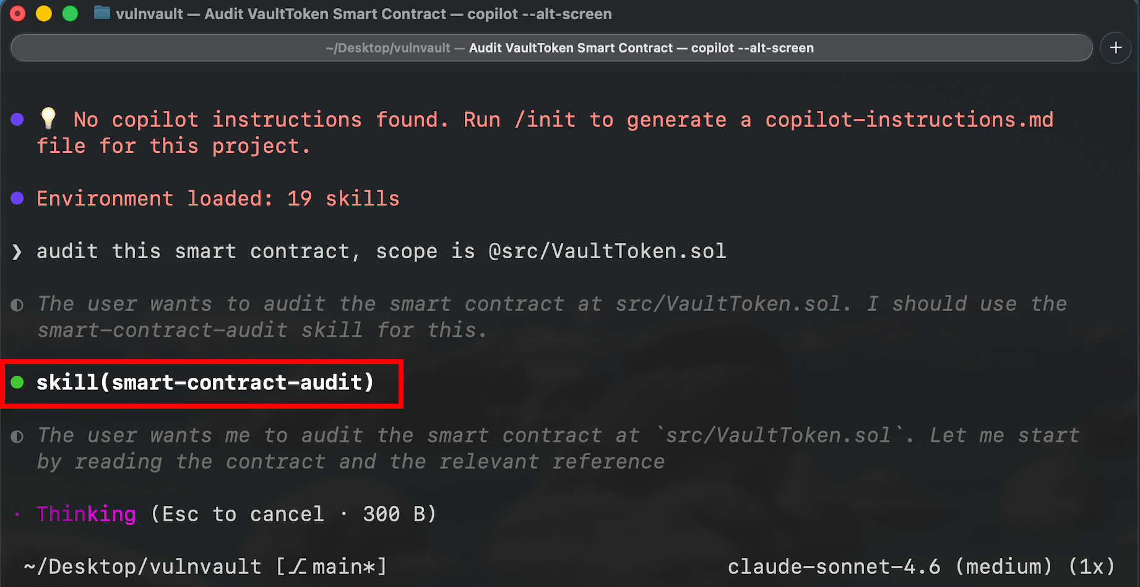Image resolution: width=1140 pixels, height=587 pixels.
Task: Toggle the skill(smart-contract-audit) status indicator
Action: click(16, 383)
